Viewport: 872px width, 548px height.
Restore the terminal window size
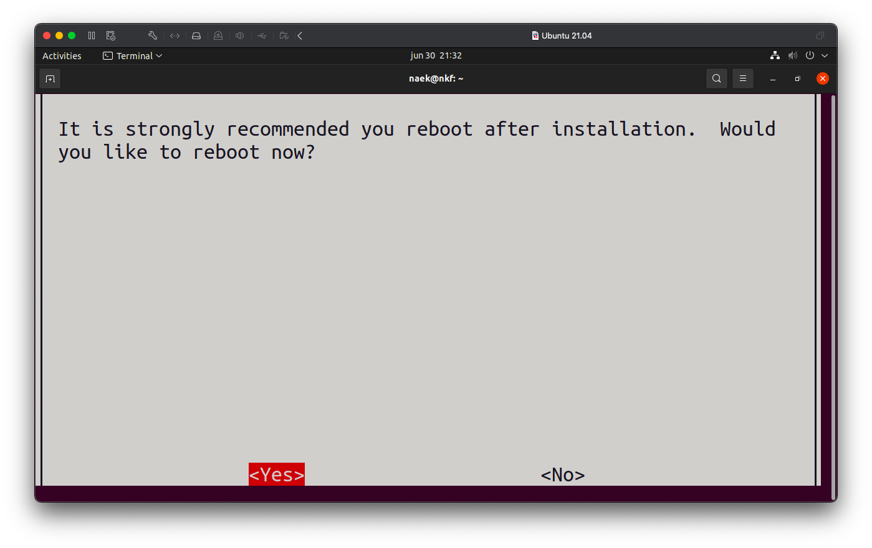[797, 78]
